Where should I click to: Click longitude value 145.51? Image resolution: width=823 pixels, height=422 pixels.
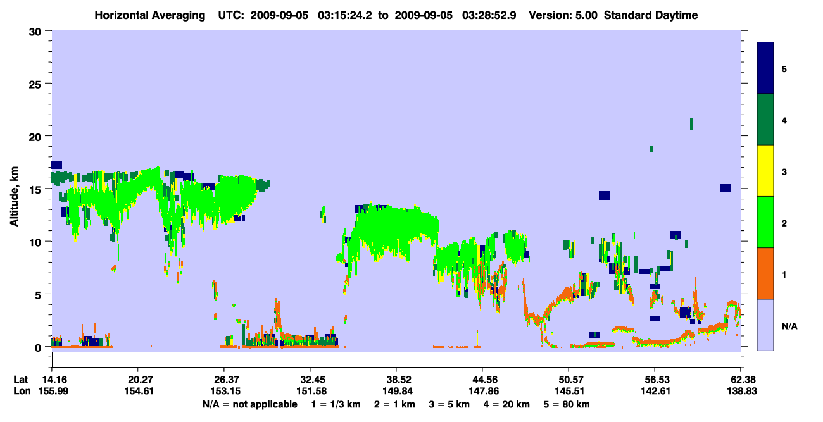coord(569,391)
